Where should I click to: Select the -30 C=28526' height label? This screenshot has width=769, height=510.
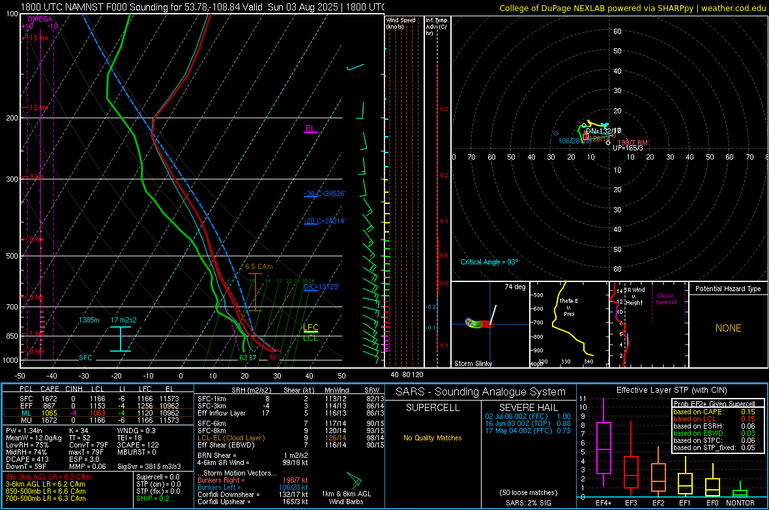(x=325, y=193)
